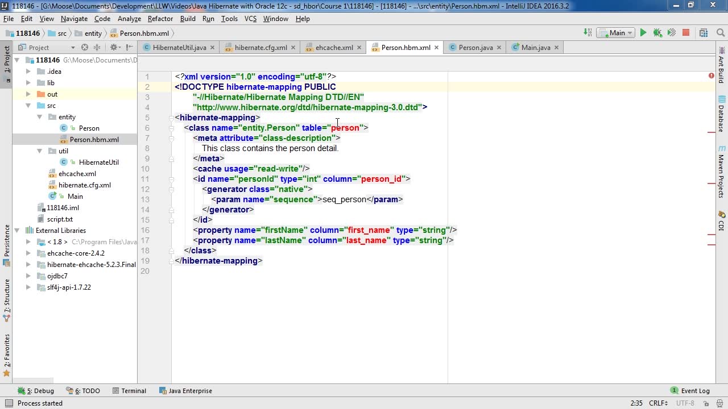Switch to the hibernate.cfg.xml tab
This screenshot has width=728, height=409.
[x=260, y=48]
